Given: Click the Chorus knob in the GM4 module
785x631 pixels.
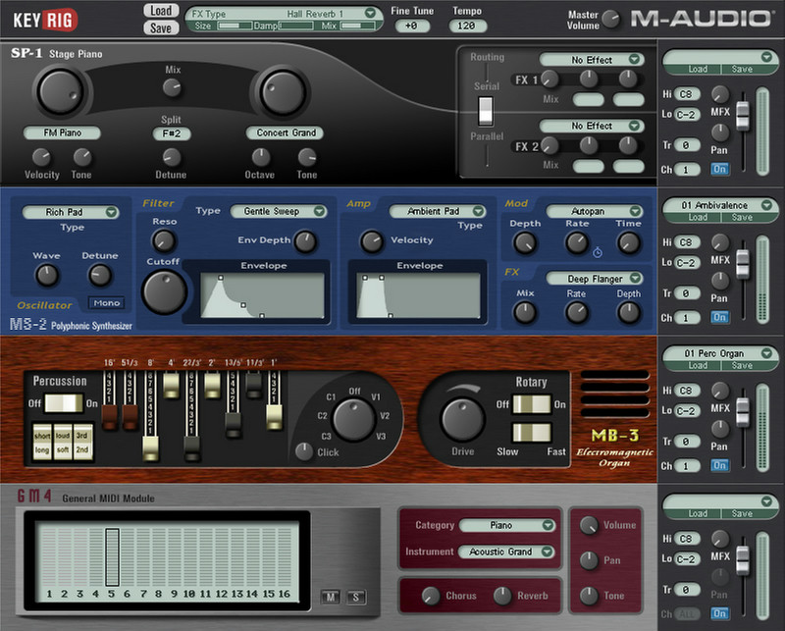Looking at the screenshot, I should [430, 596].
